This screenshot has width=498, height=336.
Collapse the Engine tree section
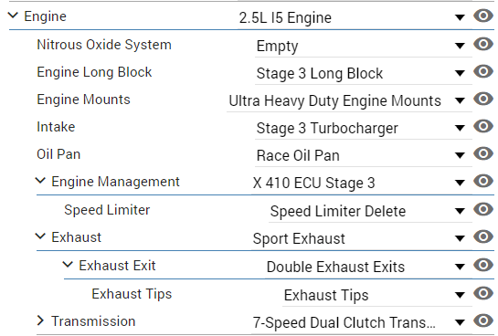pyautogui.click(x=13, y=16)
